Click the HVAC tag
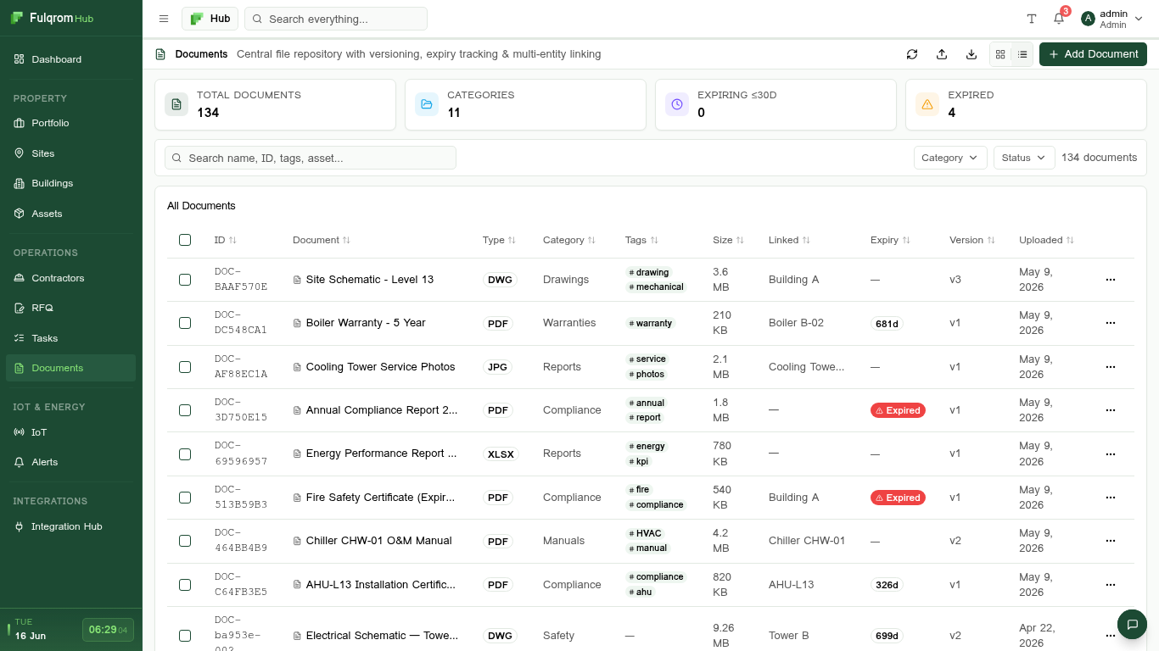This screenshot has width=1159, height=651. tap(645, 534)
